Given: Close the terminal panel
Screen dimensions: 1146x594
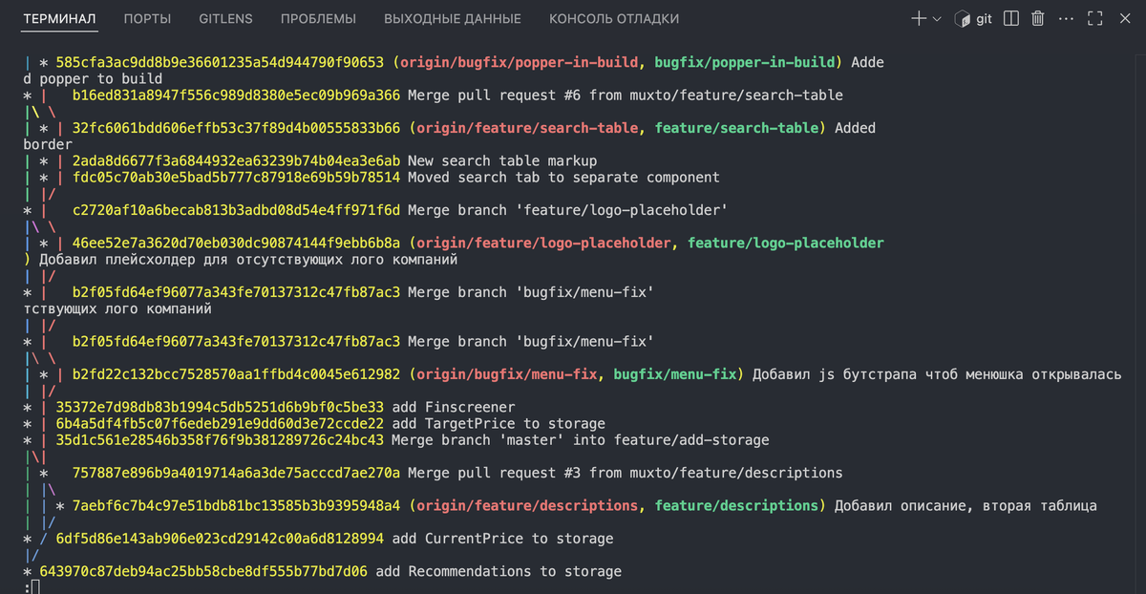Looking at the screenshot, I should [1124, 18].
